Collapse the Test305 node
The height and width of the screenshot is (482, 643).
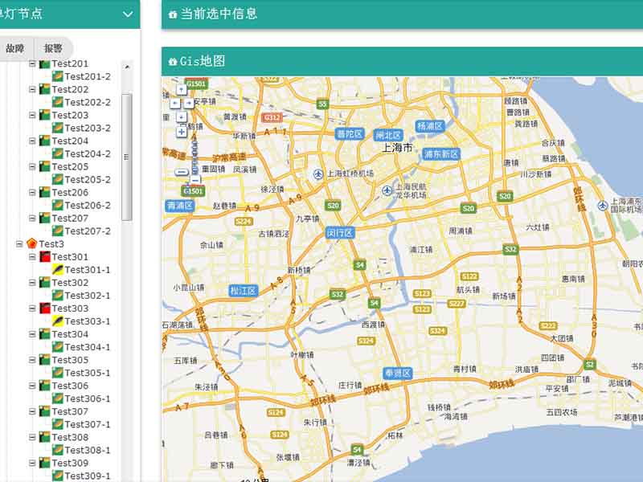(32, 360)
